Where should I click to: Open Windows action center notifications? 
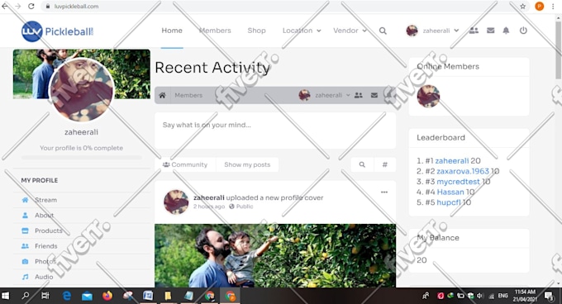pos(549,296)
